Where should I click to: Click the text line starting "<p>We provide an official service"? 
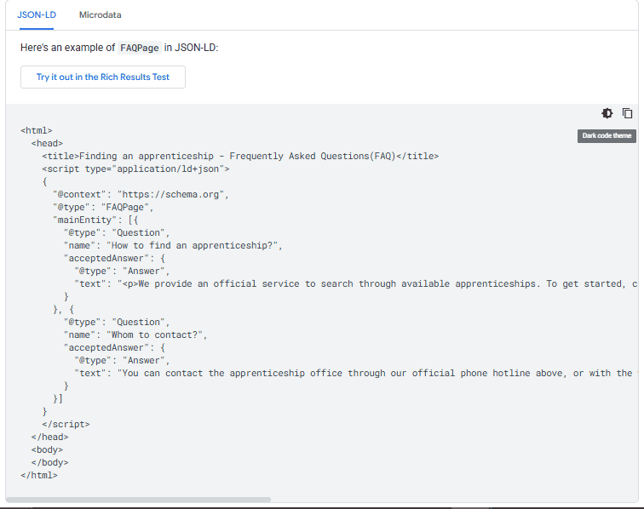[356, 283]
